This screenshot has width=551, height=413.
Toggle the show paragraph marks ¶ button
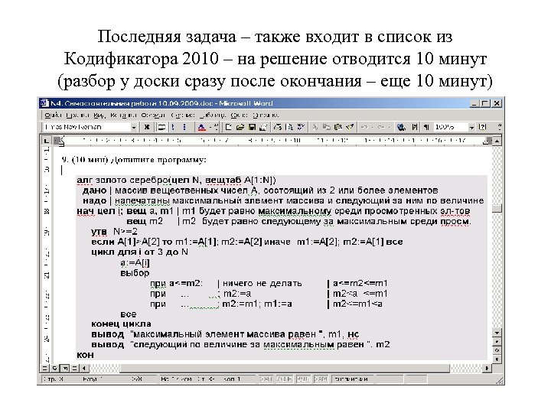tap(426, 127)
